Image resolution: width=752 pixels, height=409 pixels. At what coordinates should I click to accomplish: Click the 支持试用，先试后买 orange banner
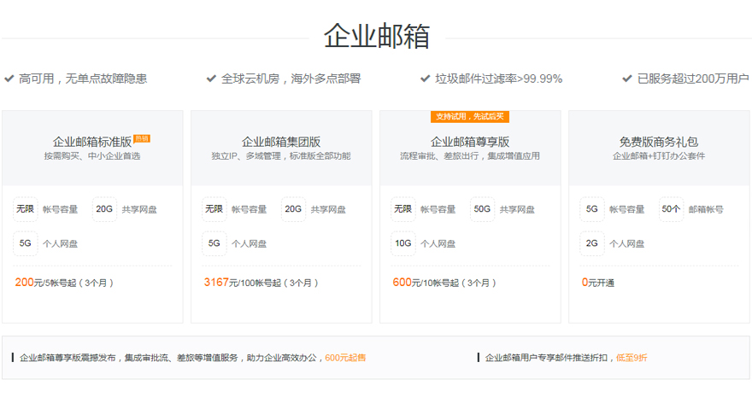coord(469,117)
